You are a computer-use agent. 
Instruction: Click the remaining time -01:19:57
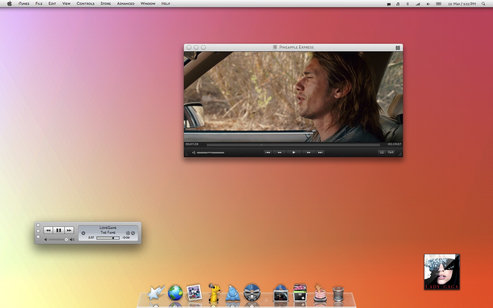394,144
